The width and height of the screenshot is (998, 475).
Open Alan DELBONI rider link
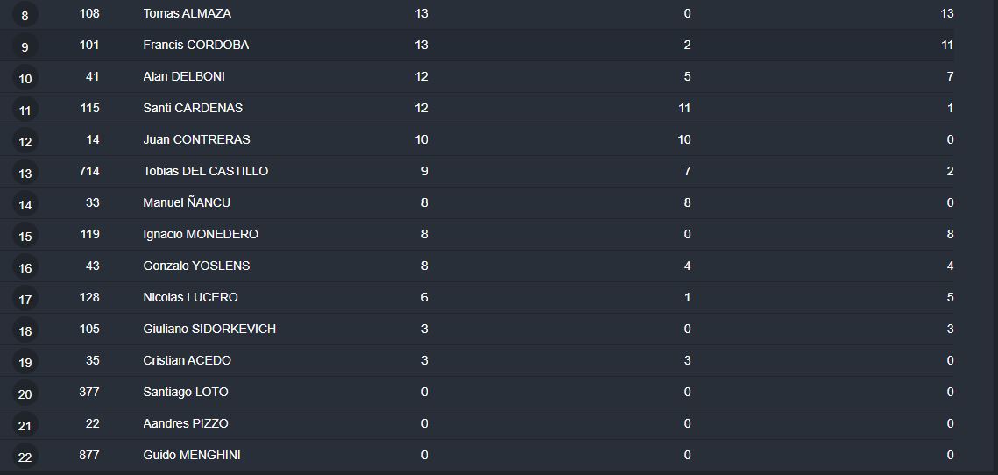(x=184, y=76)
